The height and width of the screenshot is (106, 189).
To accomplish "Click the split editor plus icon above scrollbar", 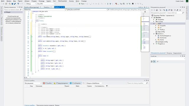I will [x=145, y=12].
